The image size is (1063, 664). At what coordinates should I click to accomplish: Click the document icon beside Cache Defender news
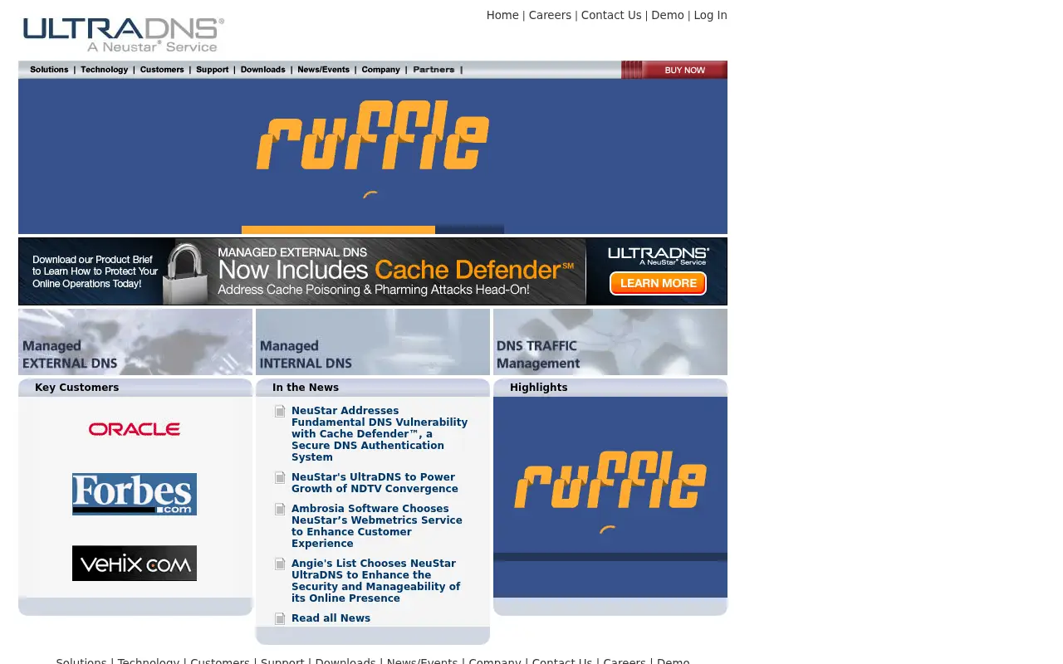(x=280, y=412)
